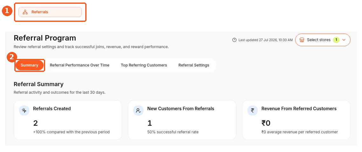
Task: Click the store icon in Select stores
Action: point(302,40)
